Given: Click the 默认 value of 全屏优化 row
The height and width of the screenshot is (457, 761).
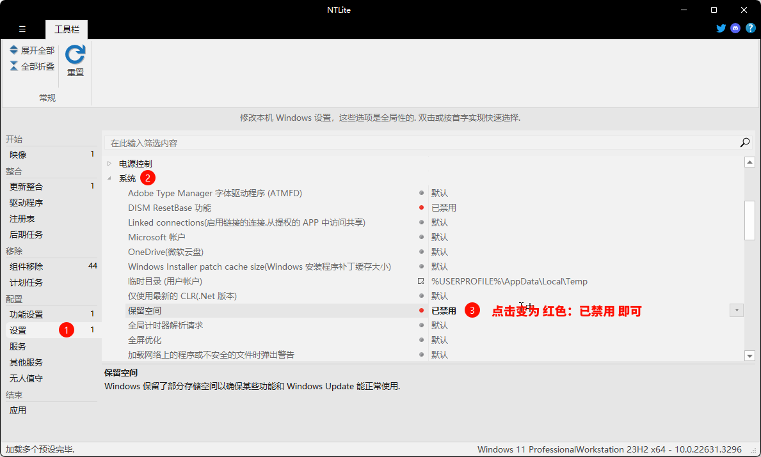Looking at the screenshot, I should (x=439, y=340).
